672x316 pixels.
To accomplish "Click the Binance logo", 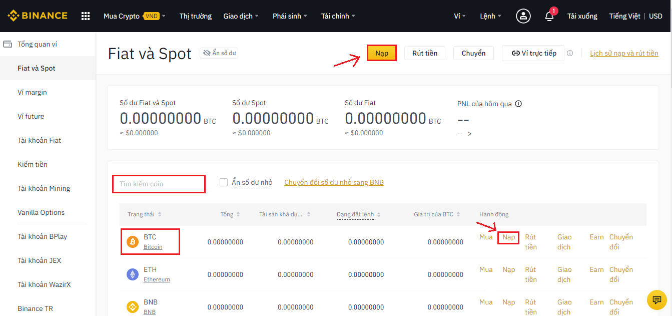I will [x=37, y=16].
